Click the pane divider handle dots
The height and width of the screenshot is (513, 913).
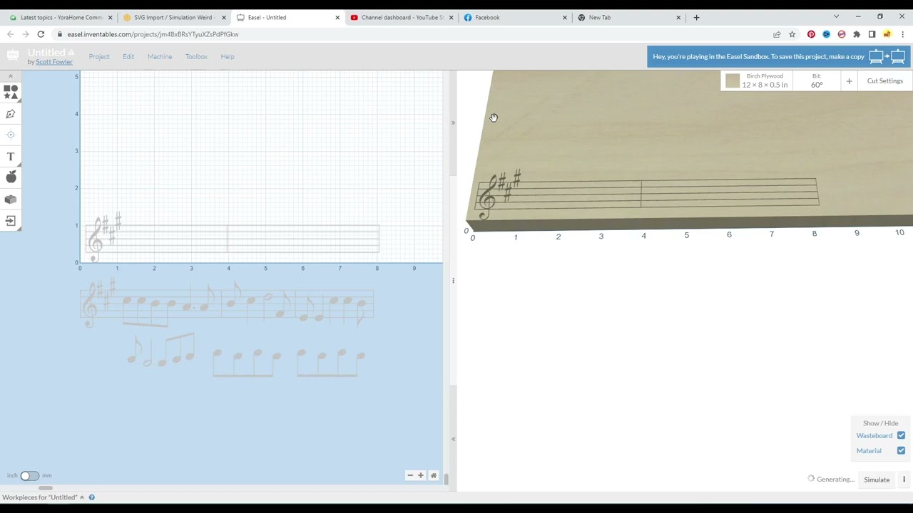[453, 281]
